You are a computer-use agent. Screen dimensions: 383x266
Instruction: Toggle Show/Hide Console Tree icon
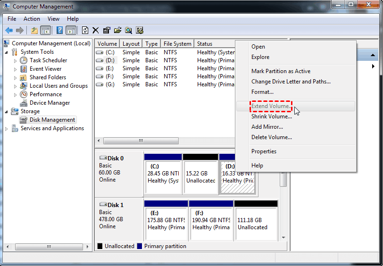click(x=46, y=30)
